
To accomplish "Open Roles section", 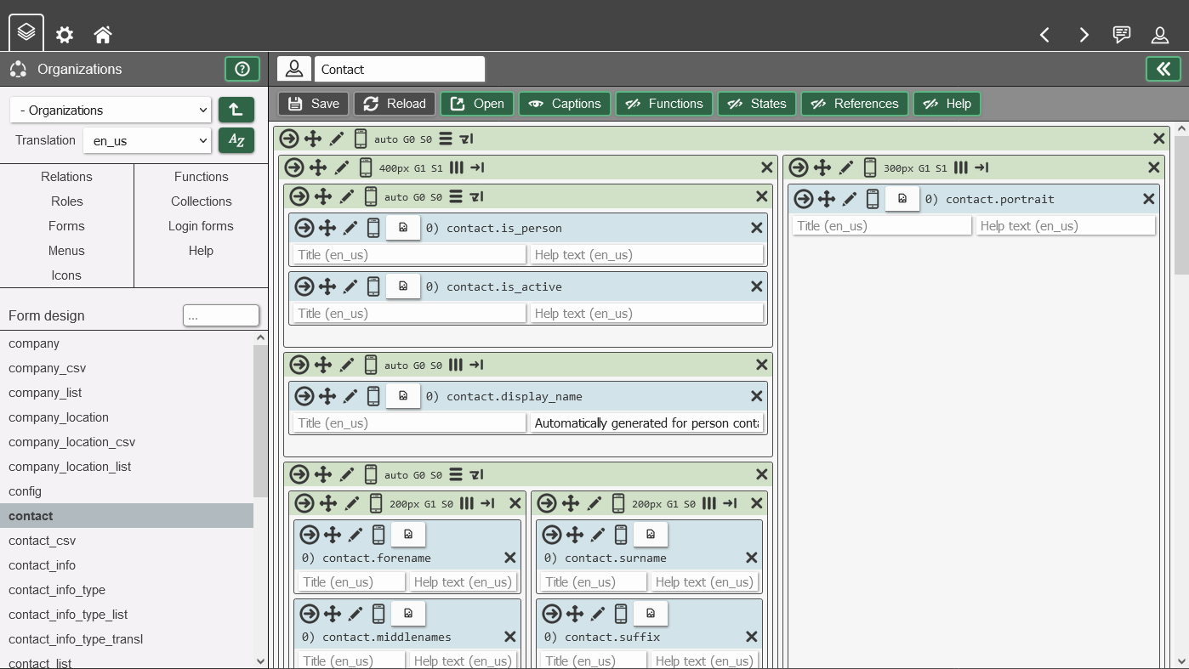I will click(66, 201).
